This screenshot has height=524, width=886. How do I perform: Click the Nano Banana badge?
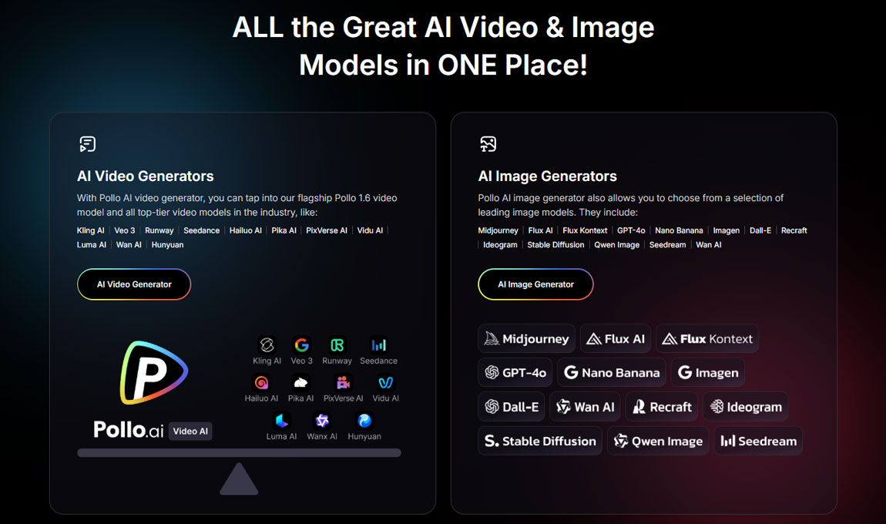pyautogui.click(x=612, y=373)
